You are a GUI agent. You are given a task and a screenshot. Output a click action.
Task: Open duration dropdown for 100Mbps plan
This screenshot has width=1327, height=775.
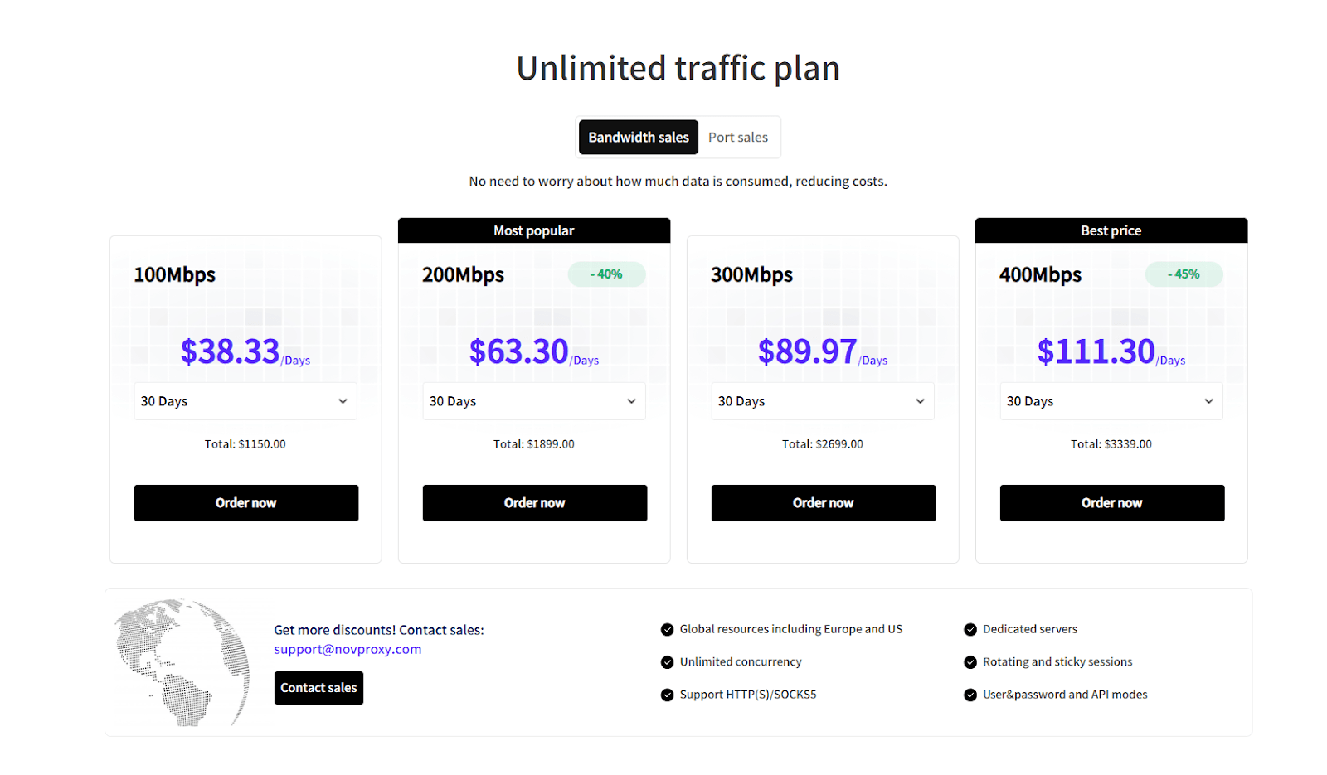(x=245, y=401)
